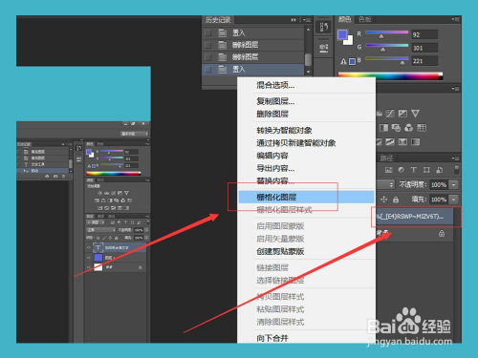The height and width of the screenshot is (358, 478).
Task: Add a Channel Mixer adjustment in large panel
Action: [409, 128]
